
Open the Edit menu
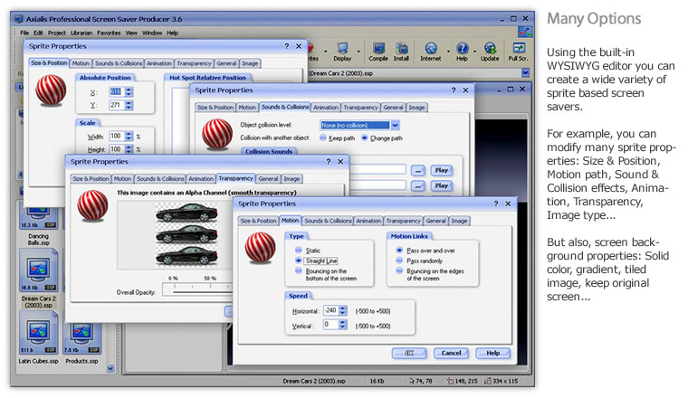pos(39,33)
